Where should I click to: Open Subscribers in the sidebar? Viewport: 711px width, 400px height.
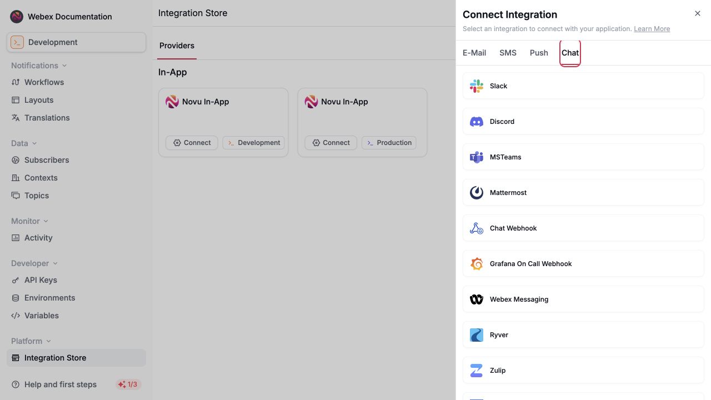point(76,160)
